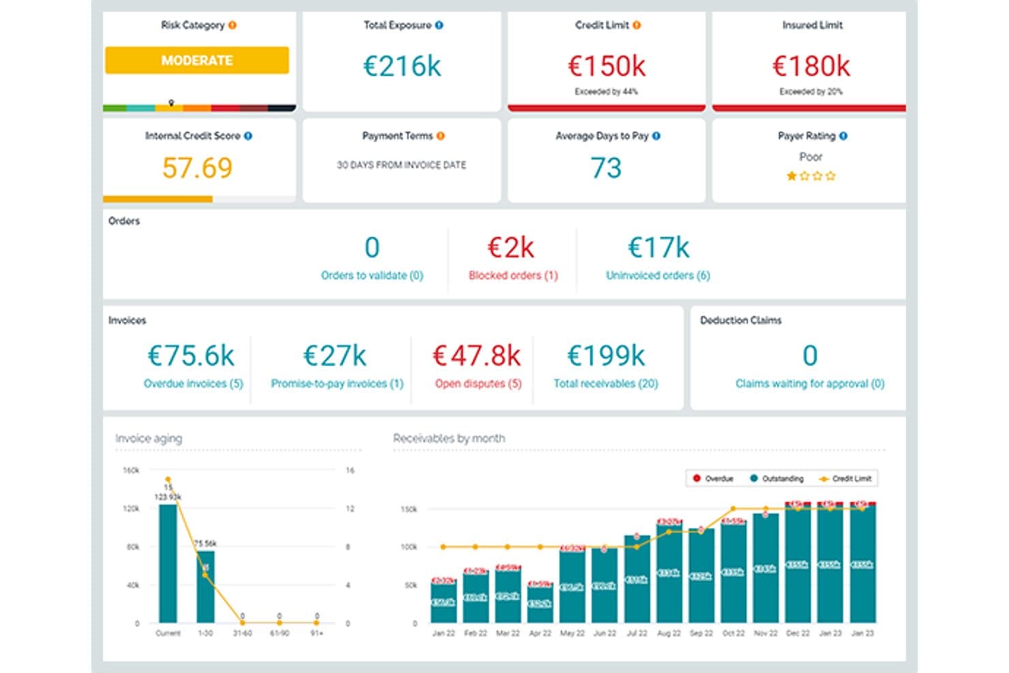Open the Blocked orders (1) link
This screenshot has height=673, width=1009.
click(513, 275)
